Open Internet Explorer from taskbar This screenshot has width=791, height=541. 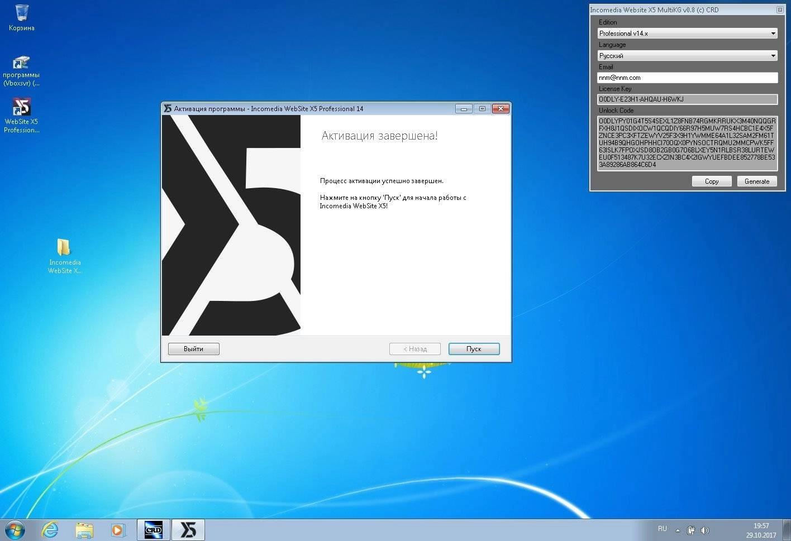click(50, 530)
